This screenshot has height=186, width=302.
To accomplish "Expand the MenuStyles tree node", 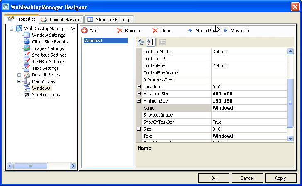I will pos(19,81).
